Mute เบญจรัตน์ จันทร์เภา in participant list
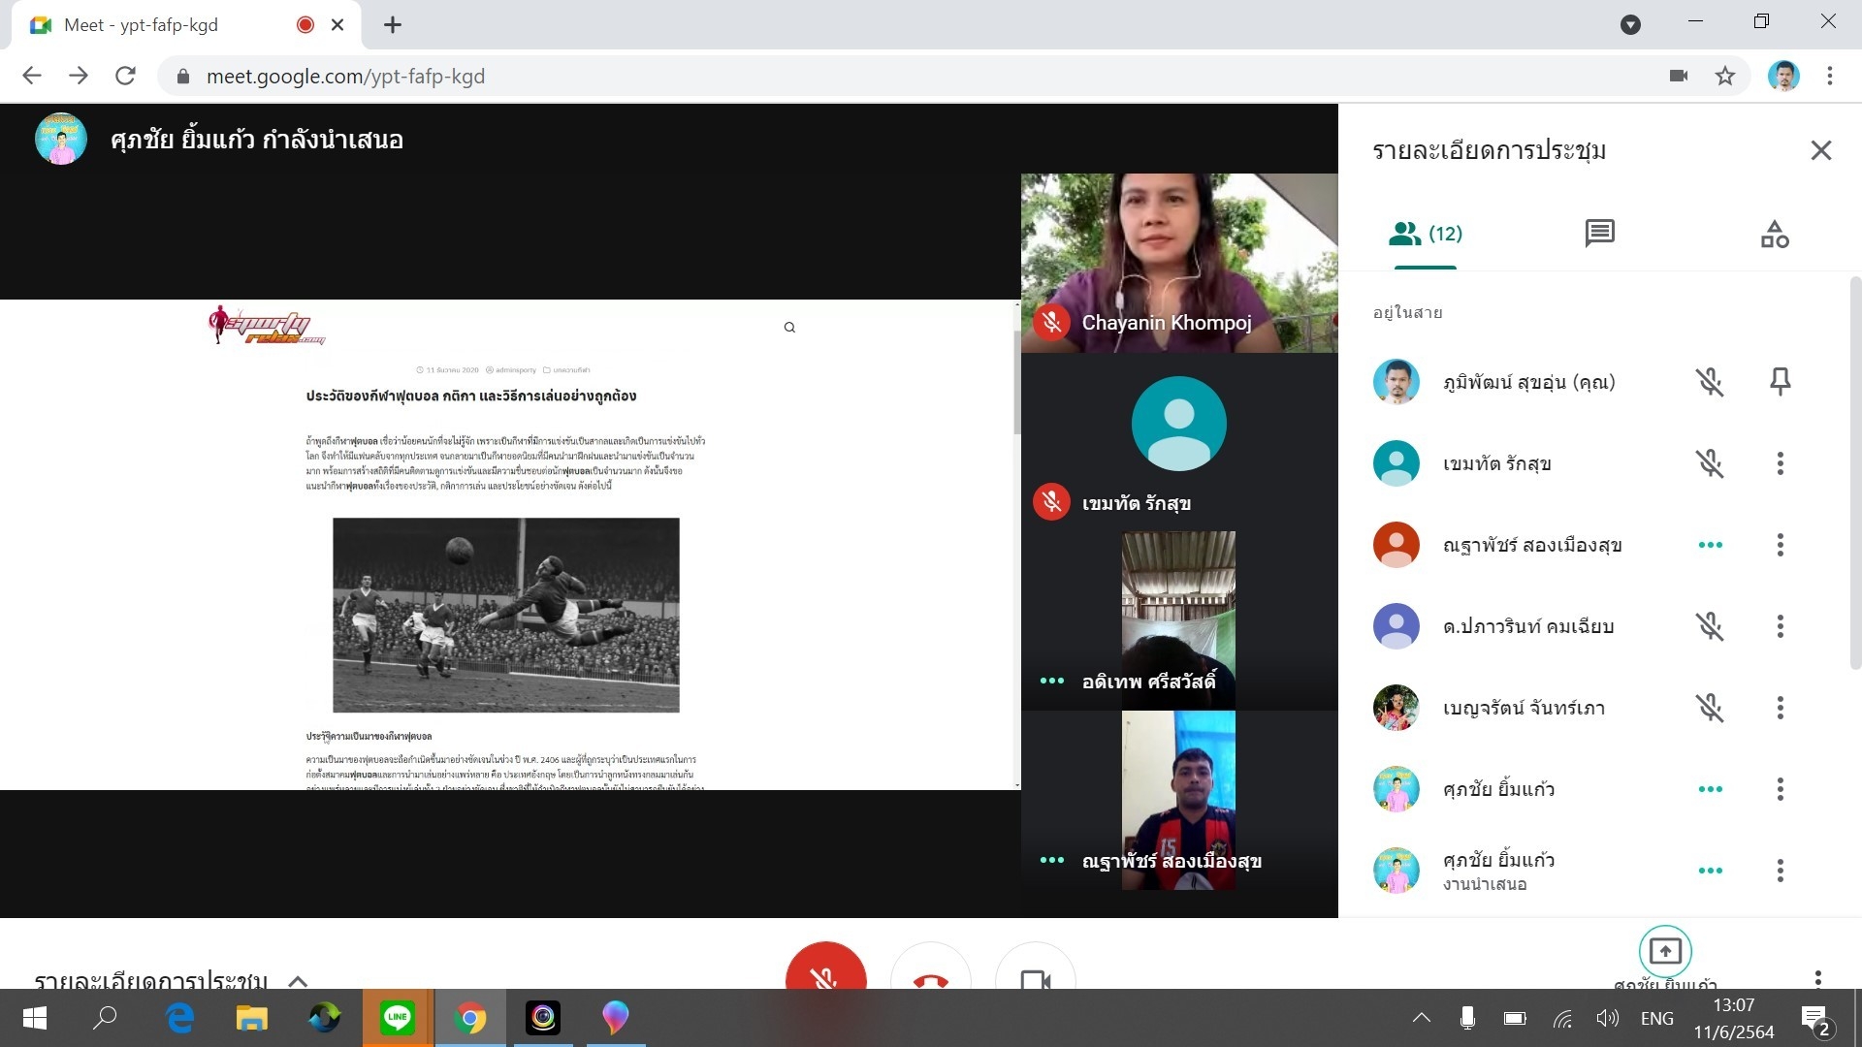The image size is (1862, 1047). click(x=1709, y=708)
